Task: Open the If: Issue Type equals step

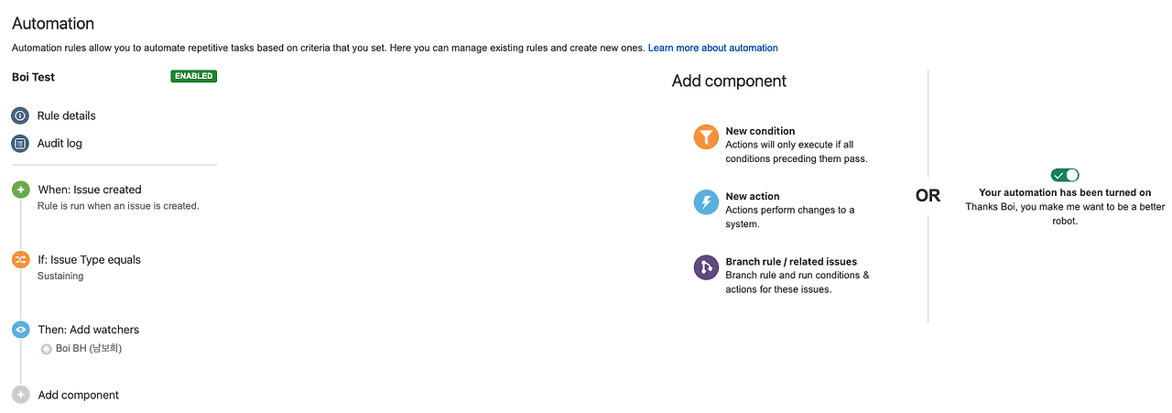Action: [x=89, y=260]
